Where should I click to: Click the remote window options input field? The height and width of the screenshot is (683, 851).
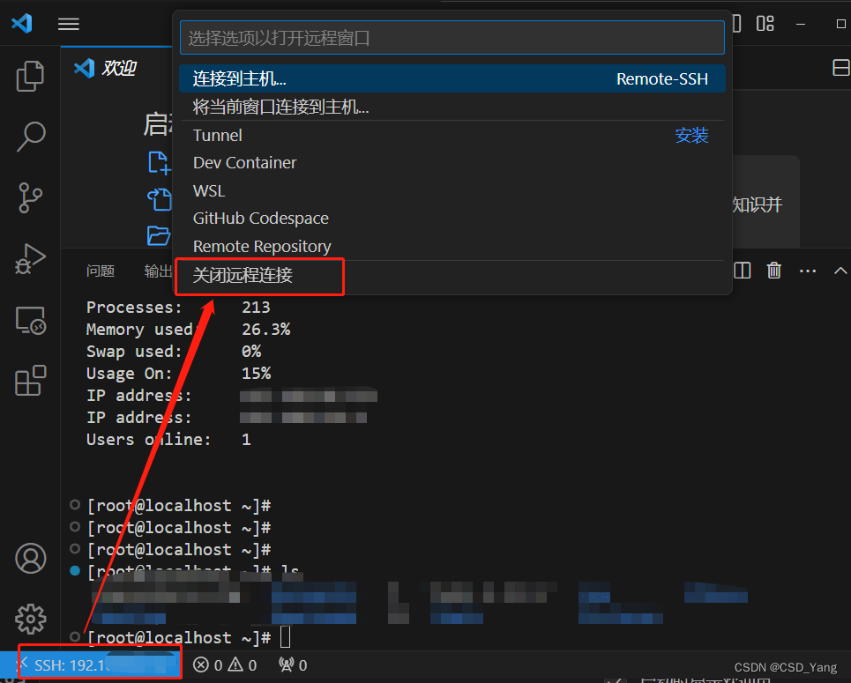pyautogui.click(x=452, y=37)
